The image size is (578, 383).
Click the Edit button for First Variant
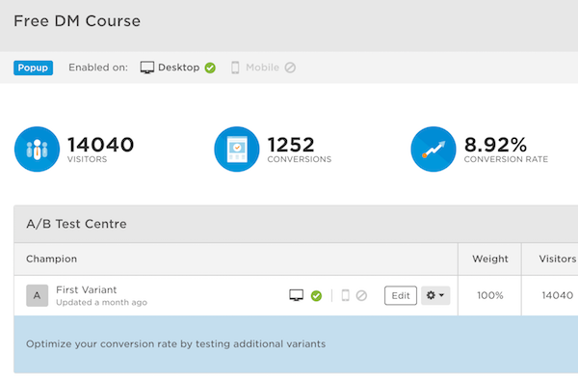tap(401, 295)
